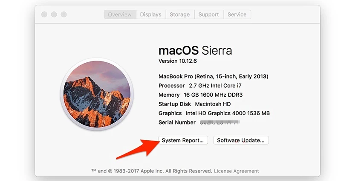Click the Processor 2.7 GHz Intel Core i7 line
358x181 pixels.
click(x=200, y=86)
